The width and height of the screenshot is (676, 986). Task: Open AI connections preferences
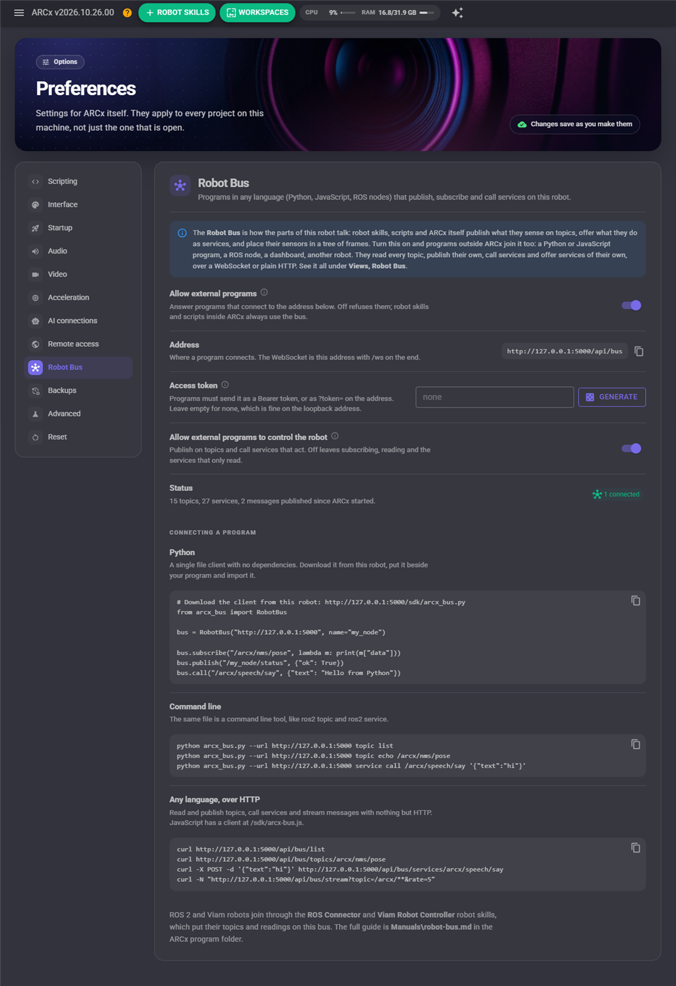point(79,321)
